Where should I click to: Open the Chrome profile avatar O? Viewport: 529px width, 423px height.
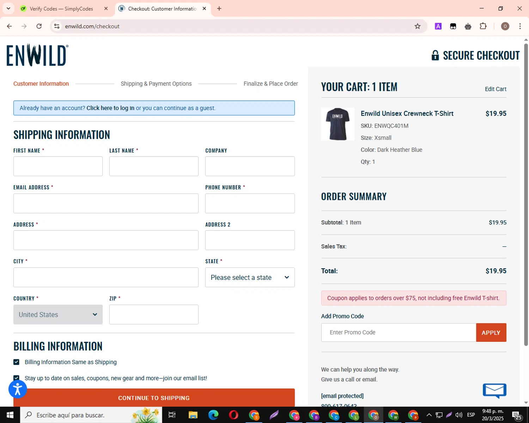point(505,26)
